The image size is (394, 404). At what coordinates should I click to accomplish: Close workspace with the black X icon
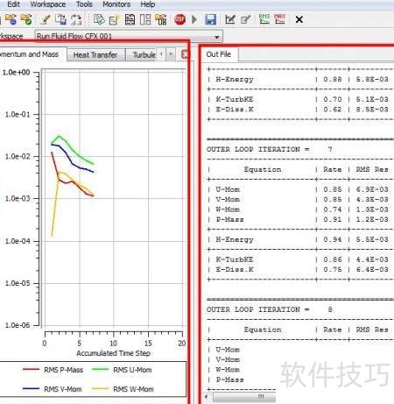(x=299, y=19)
